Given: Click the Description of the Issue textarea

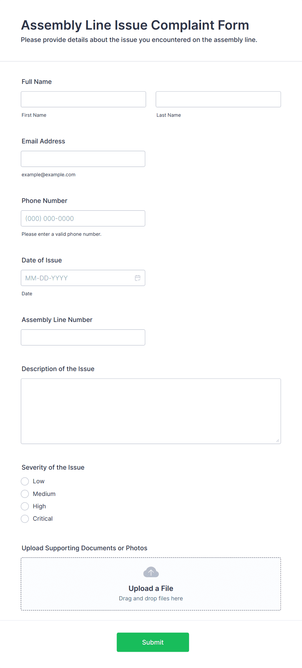Looking at the screenshot, I should coord(151,411).
